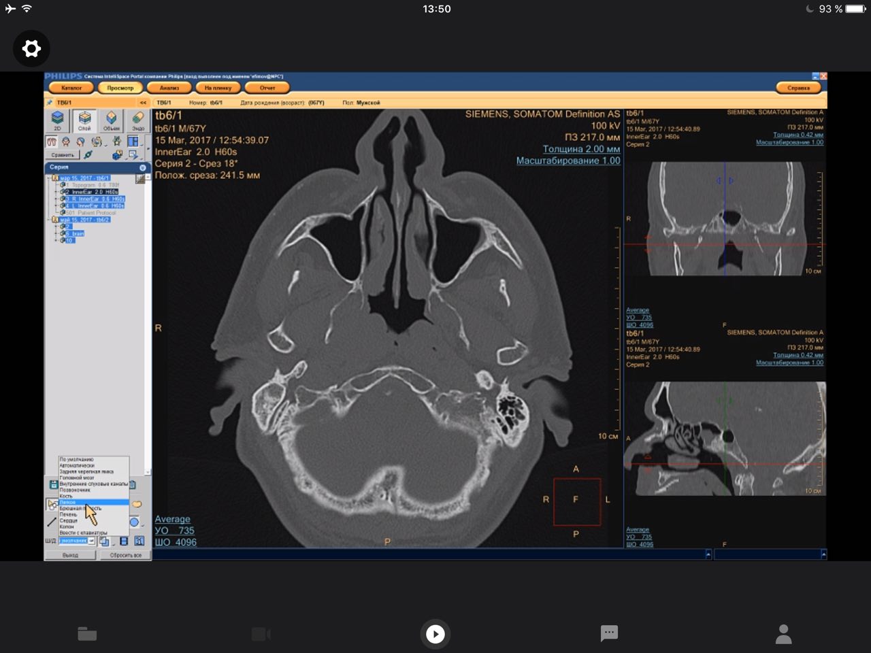The image size is (871, 653).
Task: Click the pin icon next to TB6/1
Action: click(x=50, y=103)
